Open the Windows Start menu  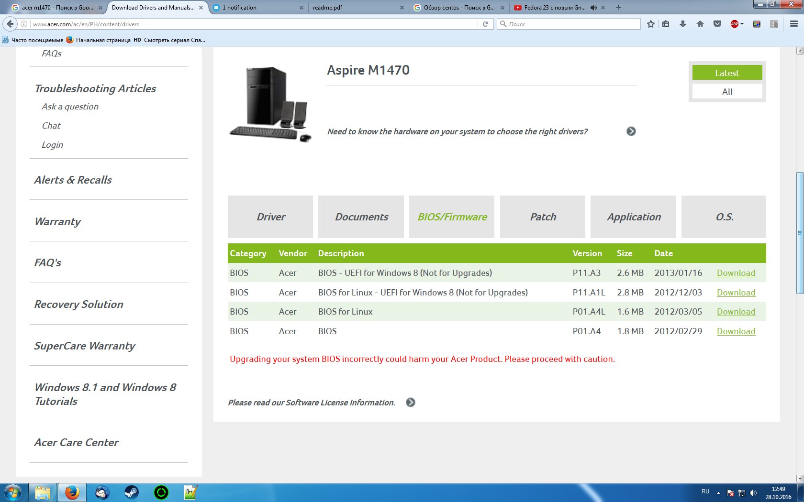(x=13, y=492)
